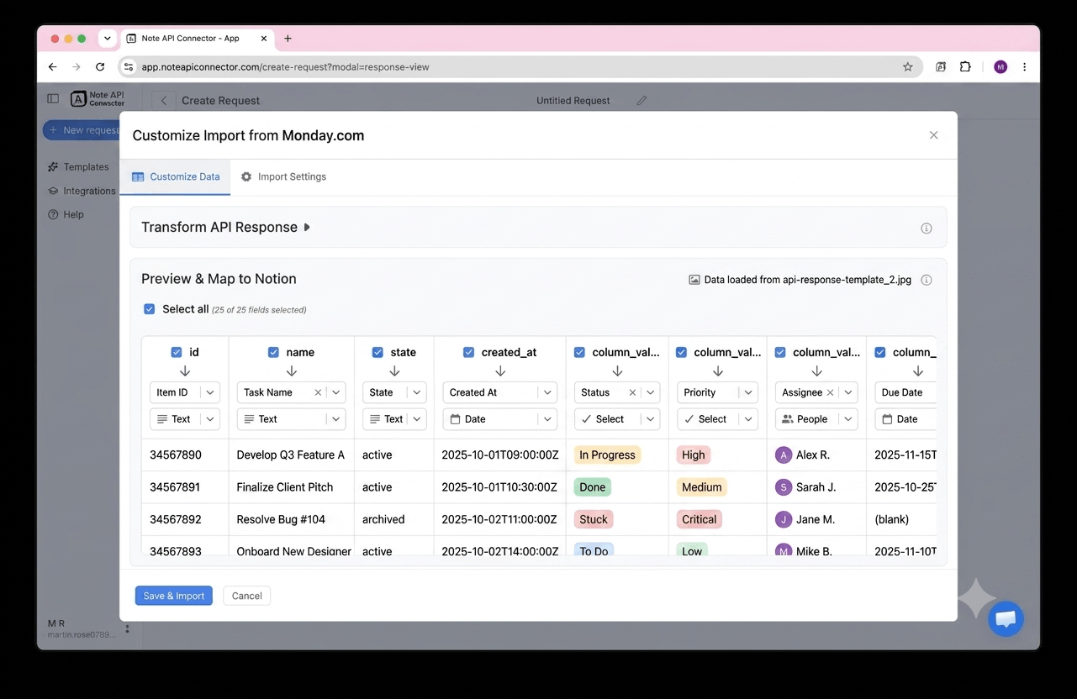Click Jane M. avatar in Assignee column
1077x699 pixels.
[x=784, y=519]
